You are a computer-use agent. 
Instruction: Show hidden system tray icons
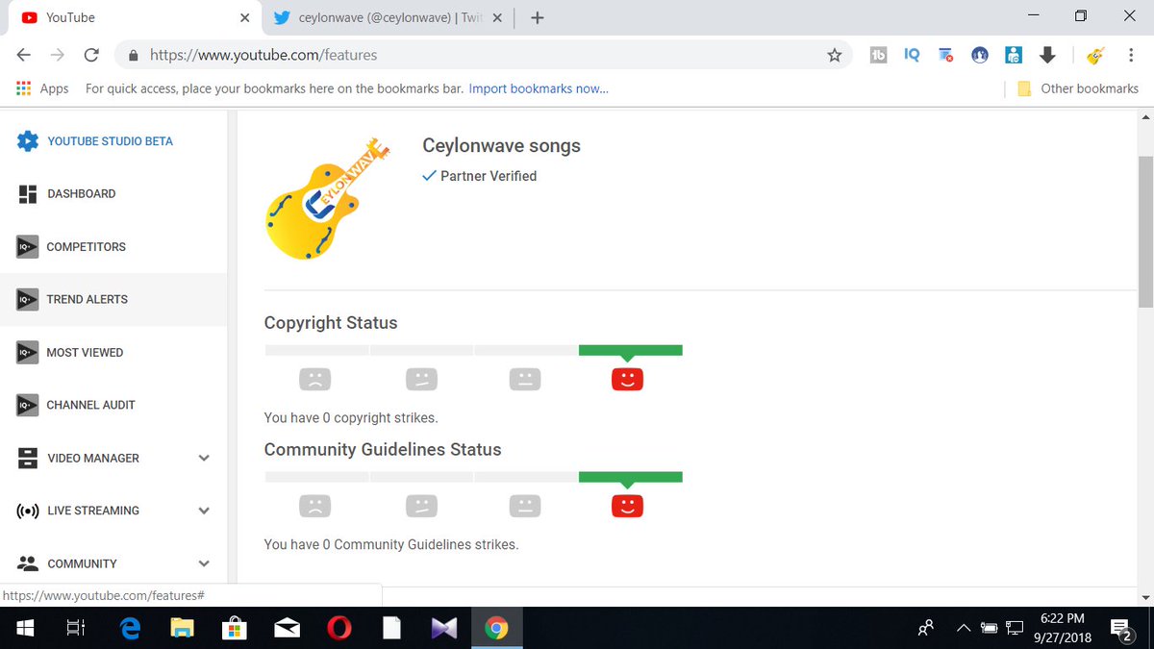pyautogui.click(x=964, y=628)
